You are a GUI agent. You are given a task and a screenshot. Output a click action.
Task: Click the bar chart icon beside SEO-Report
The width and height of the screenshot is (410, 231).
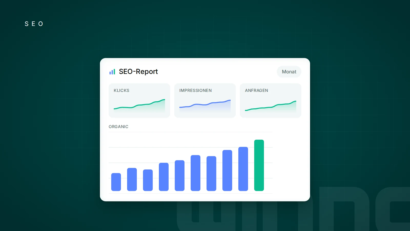pyautogui.click(x=112, y=72)
